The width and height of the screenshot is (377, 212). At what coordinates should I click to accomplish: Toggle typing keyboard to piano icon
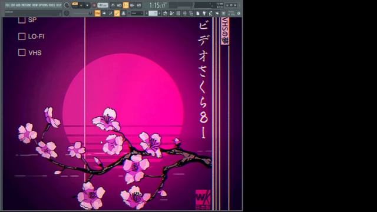pyautogui.click(x=97, y=13)
